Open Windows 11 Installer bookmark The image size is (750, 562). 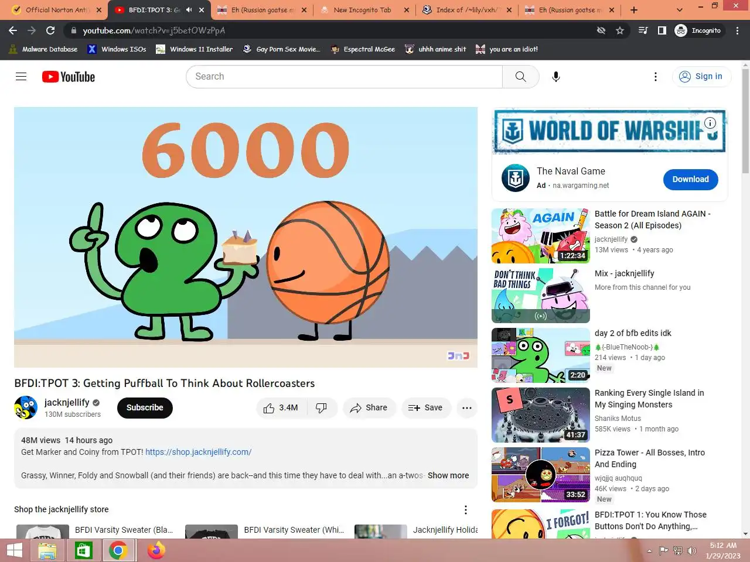(195, 49)
